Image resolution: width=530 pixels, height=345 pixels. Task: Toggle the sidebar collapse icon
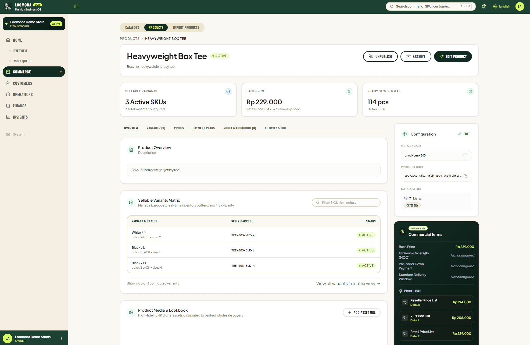tap(76, 6)
